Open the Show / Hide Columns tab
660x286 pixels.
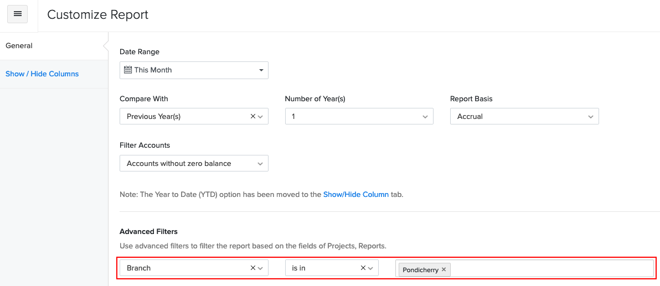coord(42,74)
